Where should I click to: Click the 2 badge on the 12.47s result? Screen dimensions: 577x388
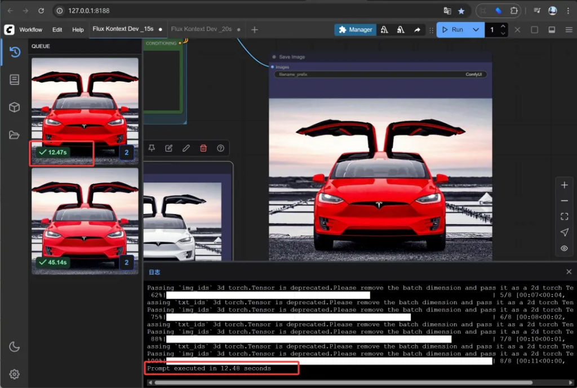pos(127,152)
